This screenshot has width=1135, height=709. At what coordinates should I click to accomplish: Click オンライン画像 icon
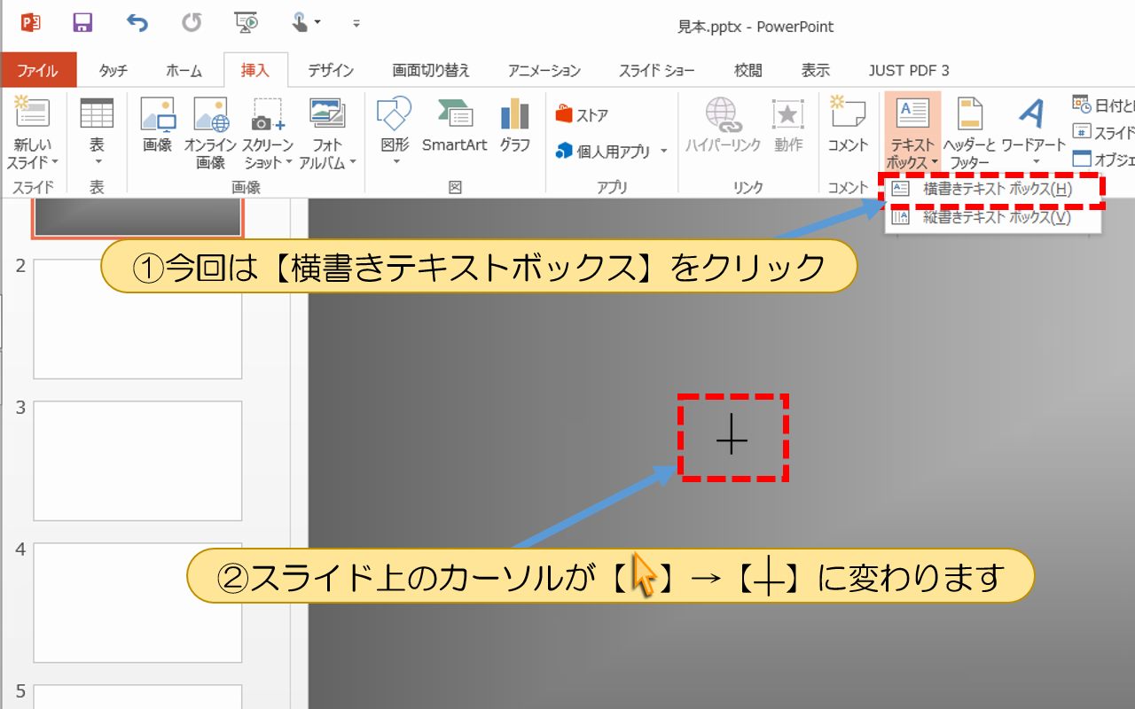pyautogui.click(x=211, y=132)
